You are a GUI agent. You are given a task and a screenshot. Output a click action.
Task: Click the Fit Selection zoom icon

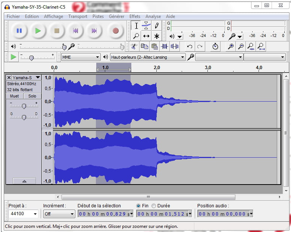(251, 46)
